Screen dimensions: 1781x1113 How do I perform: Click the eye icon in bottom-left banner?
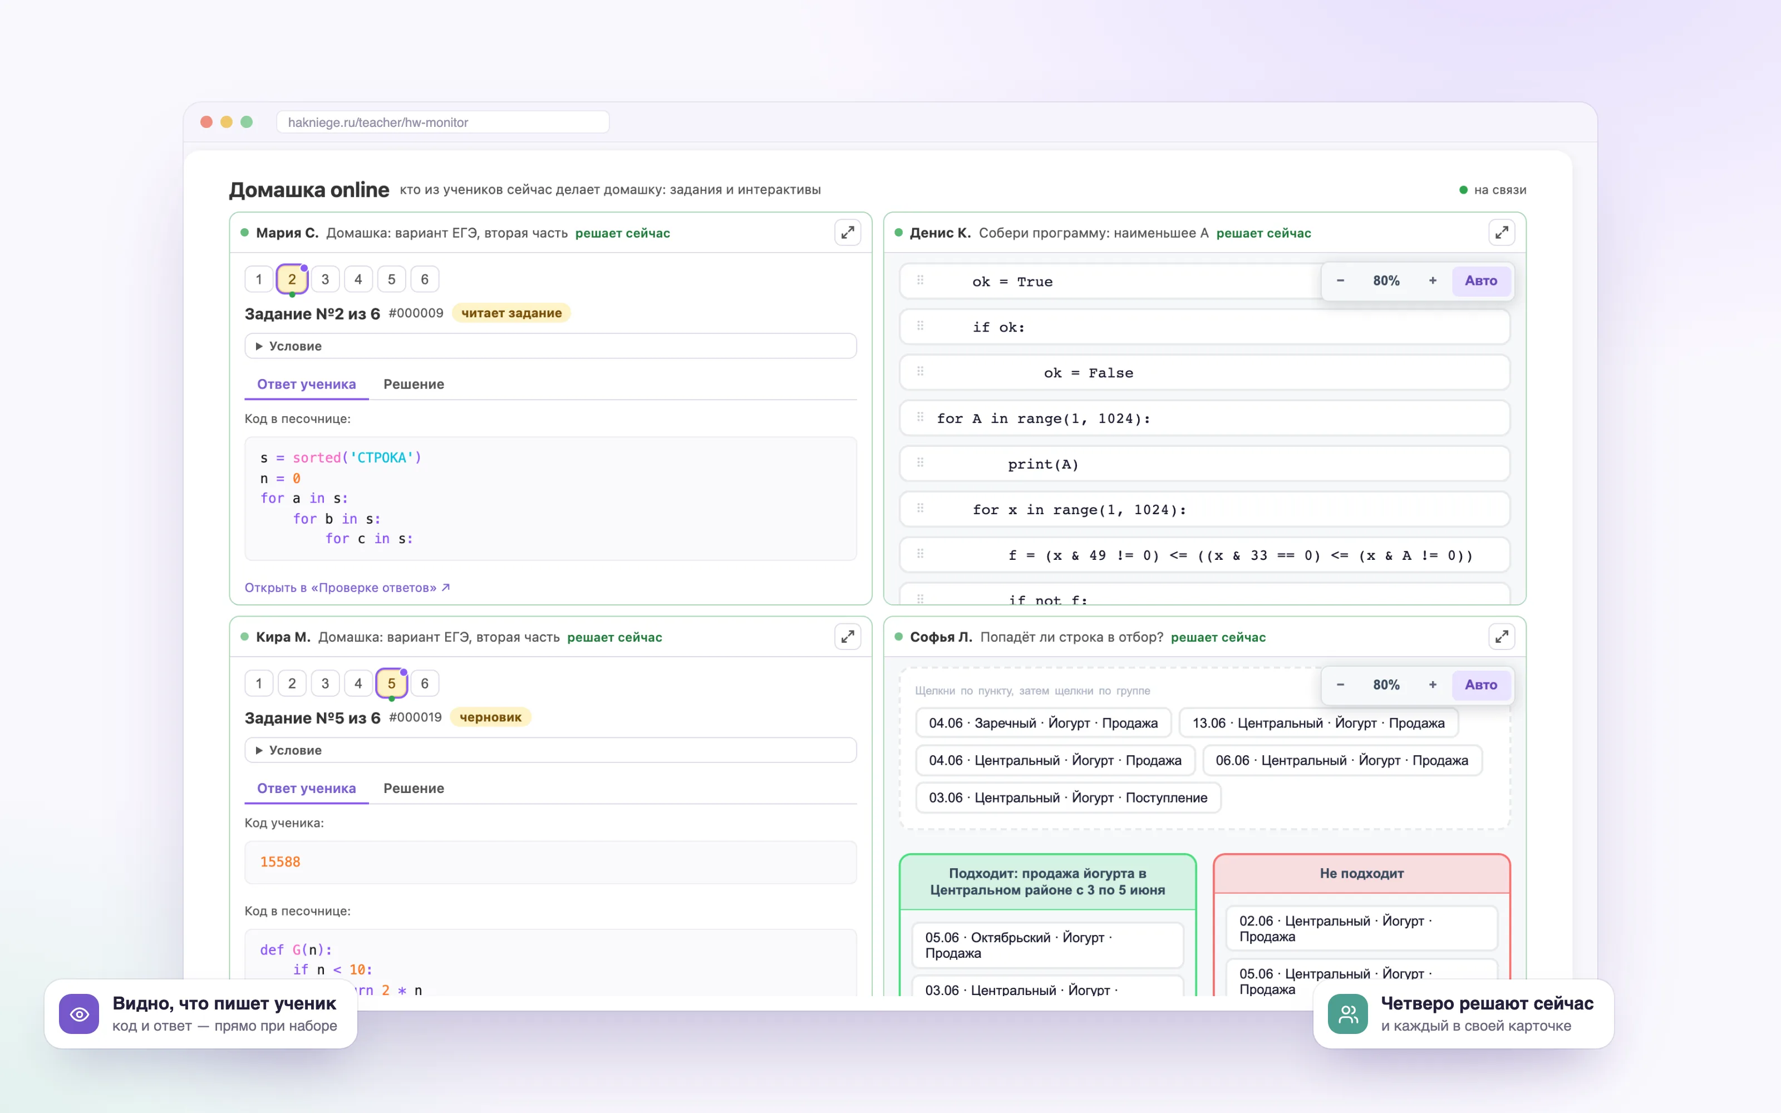click(80, 1013)
